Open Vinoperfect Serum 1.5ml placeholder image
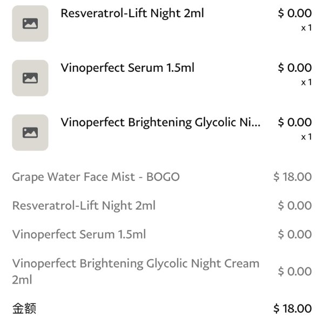This screenshot has width=324, height=324. 30,78
